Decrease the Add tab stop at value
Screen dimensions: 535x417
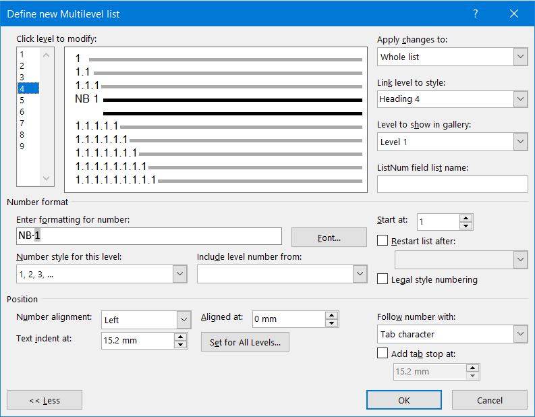pos(472,376)
